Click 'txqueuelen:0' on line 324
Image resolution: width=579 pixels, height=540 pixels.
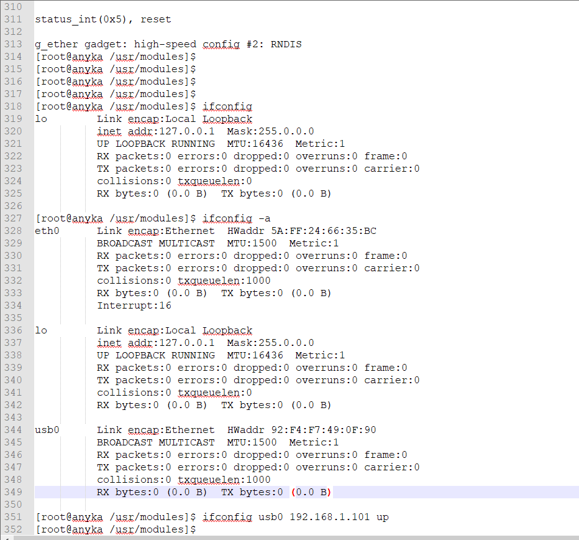215,181
